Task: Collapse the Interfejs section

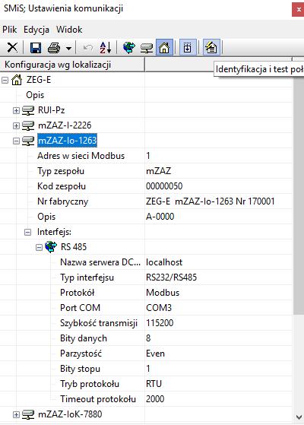Action: pos(27,233)
